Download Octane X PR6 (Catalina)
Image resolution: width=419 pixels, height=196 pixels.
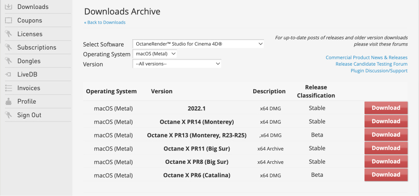point(386,175)
